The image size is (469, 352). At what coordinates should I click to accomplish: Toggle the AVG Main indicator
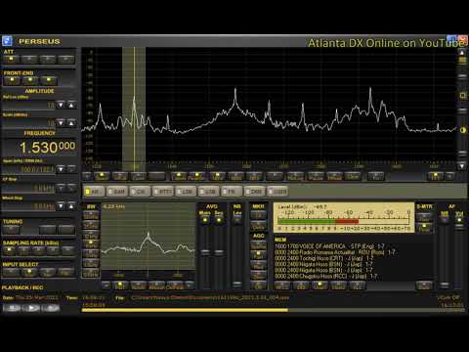[x=205, y=221]
